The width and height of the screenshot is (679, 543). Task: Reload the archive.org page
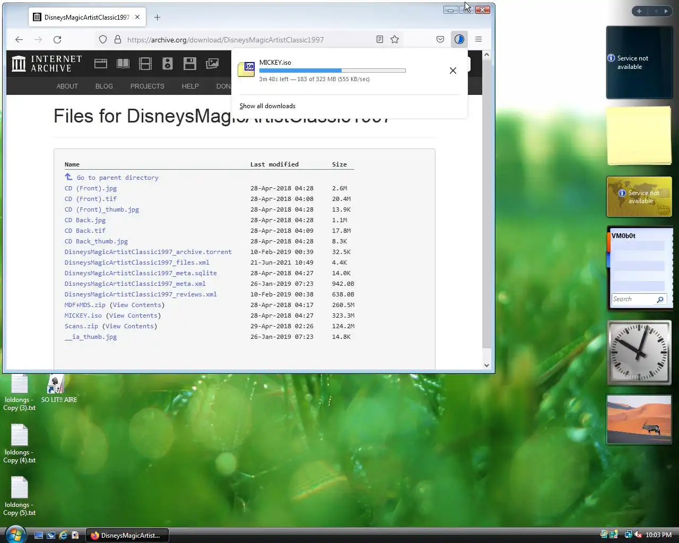click(x=57, y=39)
